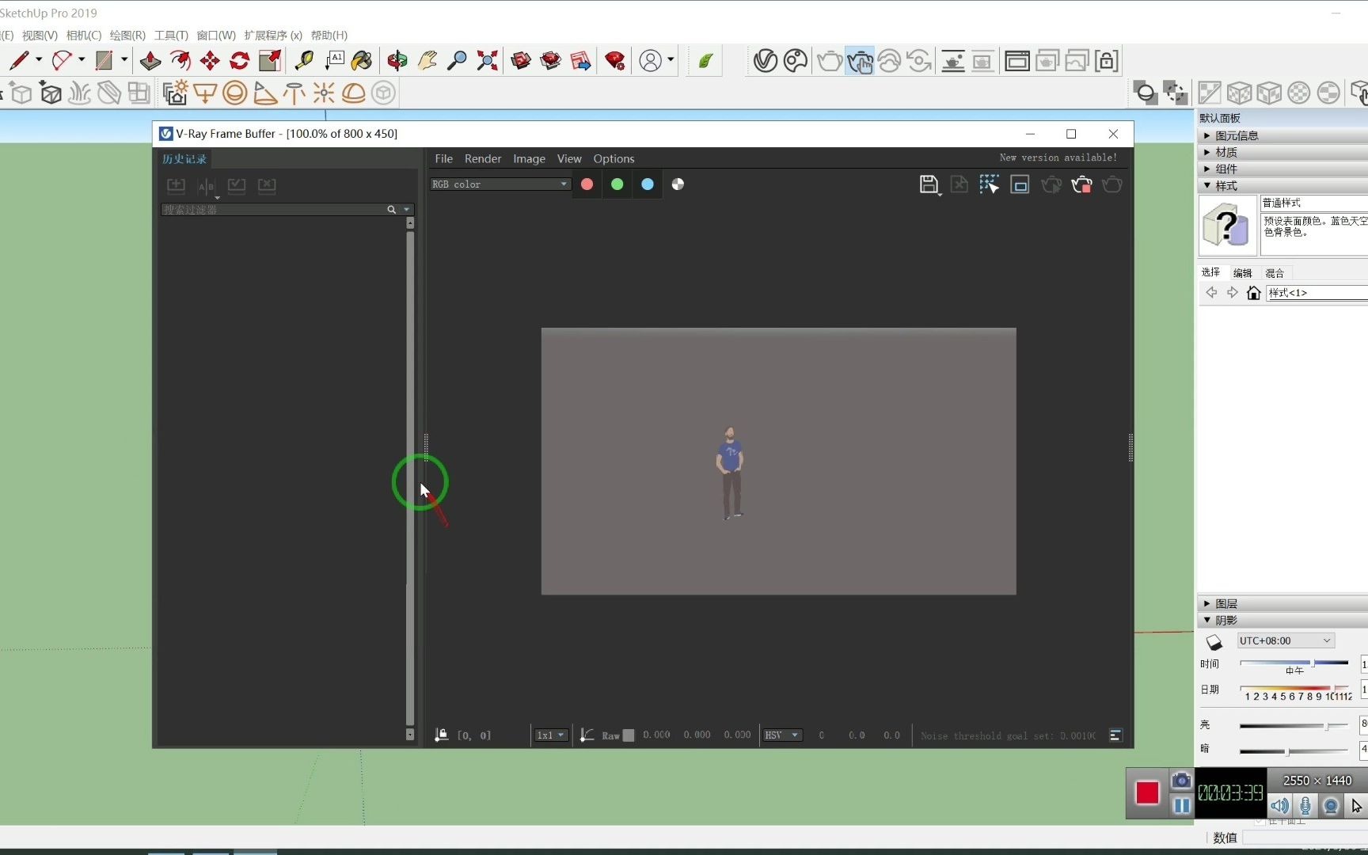Take a screenshot with the camera button
The height and width of the screenshot is (855, 1368).
tap(1181, 781)
